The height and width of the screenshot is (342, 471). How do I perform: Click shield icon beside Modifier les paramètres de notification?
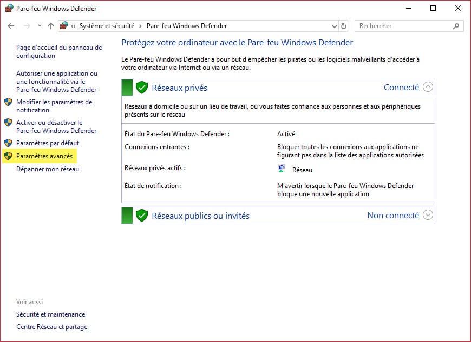[x=8, y=102]
